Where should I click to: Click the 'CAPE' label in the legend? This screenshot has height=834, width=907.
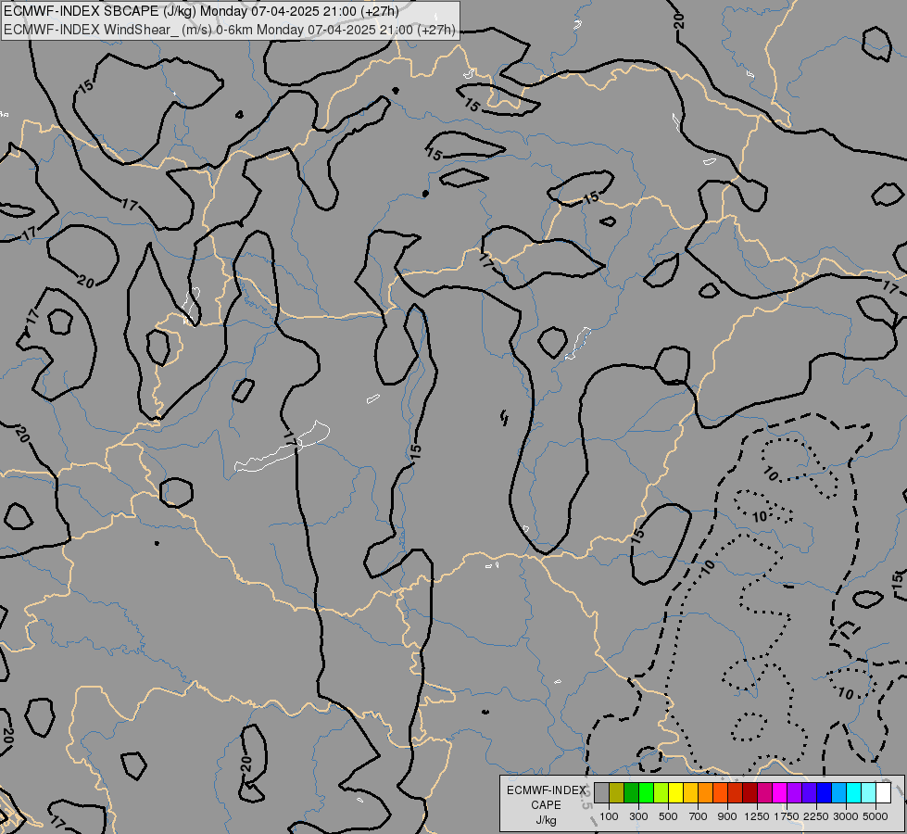point(546,805)
